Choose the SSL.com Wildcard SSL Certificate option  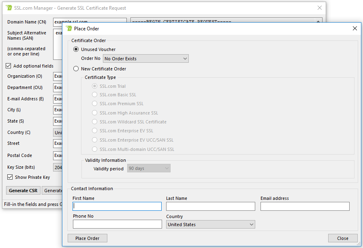click(x=94, y=122)
